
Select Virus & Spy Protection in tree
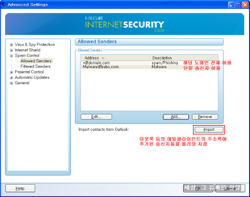pos(35,45)
